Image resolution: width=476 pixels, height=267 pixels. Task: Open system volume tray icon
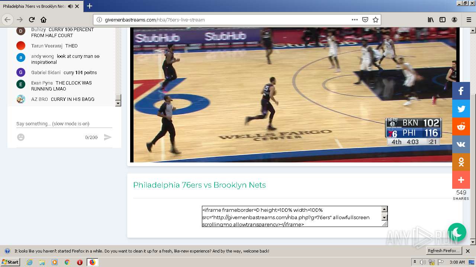[x=423, y=262]
